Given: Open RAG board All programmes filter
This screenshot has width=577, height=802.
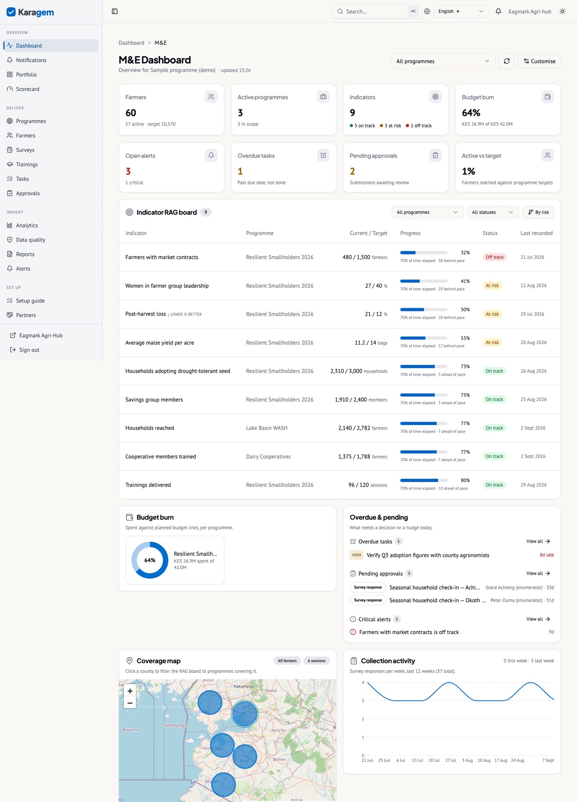Looking at the screenshot, I should [427, 212].
